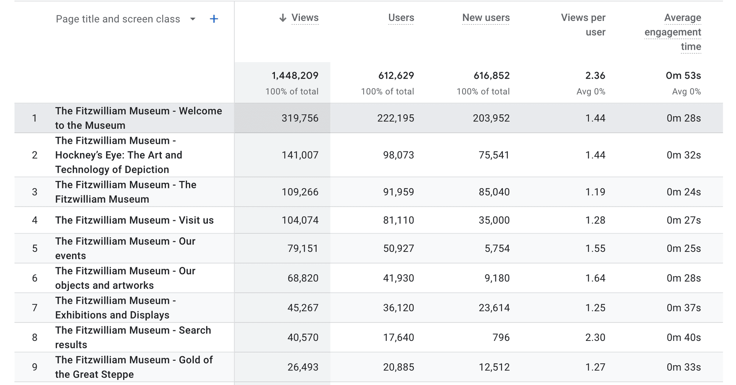The width and height of the screenshot is (736, 385).
Task: Select users value 81,110
Action: tap(399, 220)
